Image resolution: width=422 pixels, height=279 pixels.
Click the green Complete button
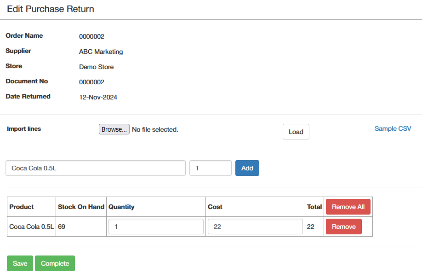pyautogui.click(x=55, y=263)
